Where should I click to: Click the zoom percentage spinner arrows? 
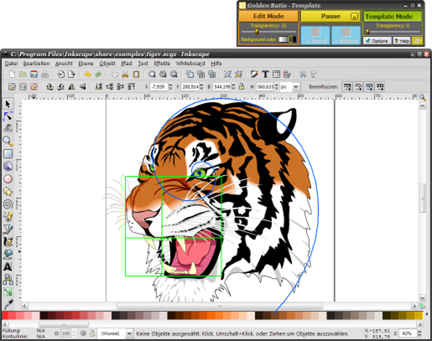tap(419, 333)
